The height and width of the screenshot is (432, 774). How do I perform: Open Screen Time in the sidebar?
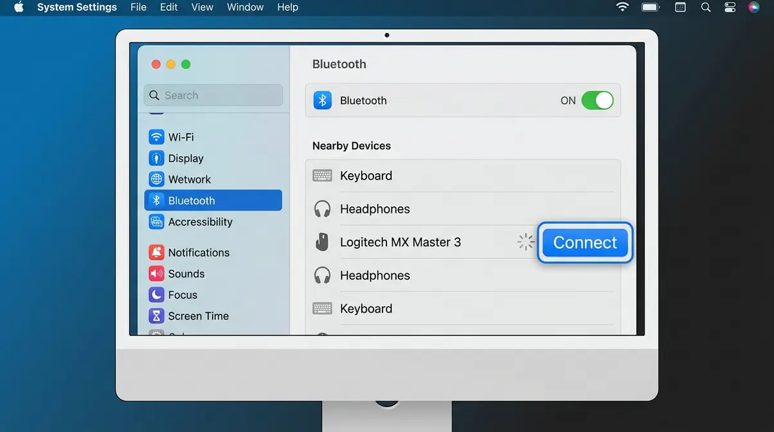[x=213, y=316]
